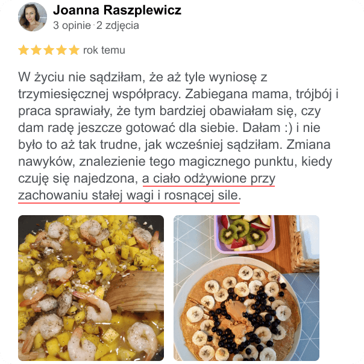Open the banana blueberry pancake photo
Image resolution: width=364 pixels, height=364 pixels.
pyautogui.click(x=246, y=288)
